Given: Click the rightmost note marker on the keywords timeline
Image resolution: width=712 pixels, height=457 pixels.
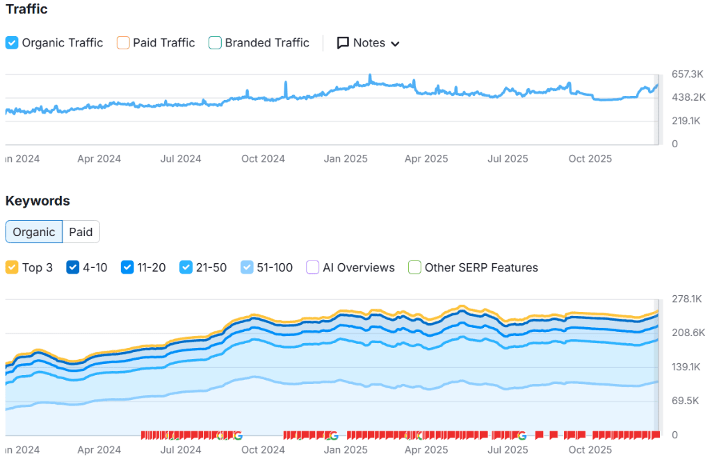Looking at the screenshot, I should [x=656, y=435].
